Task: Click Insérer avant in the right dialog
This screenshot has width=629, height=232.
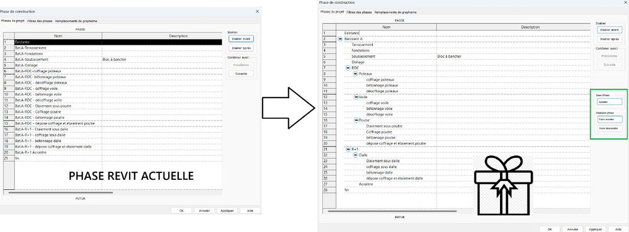Action: click(x=609, y=30)
